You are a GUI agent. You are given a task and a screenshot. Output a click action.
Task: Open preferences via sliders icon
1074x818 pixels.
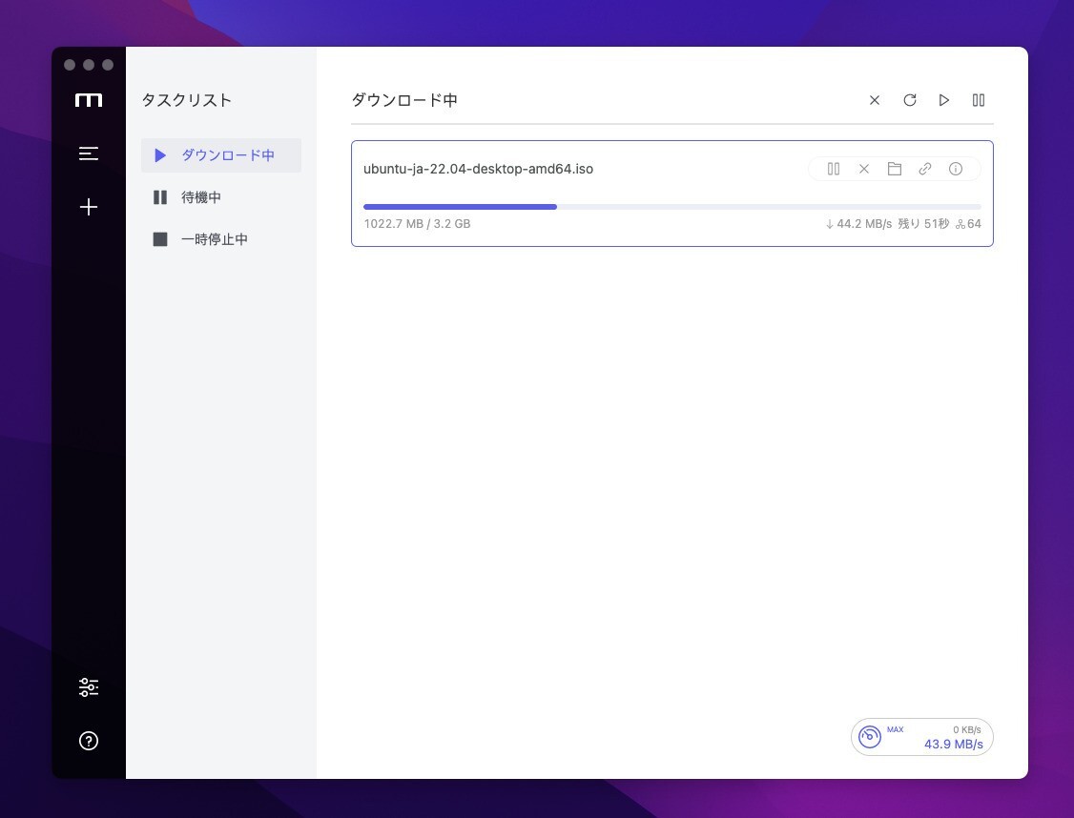pos(89,687)
